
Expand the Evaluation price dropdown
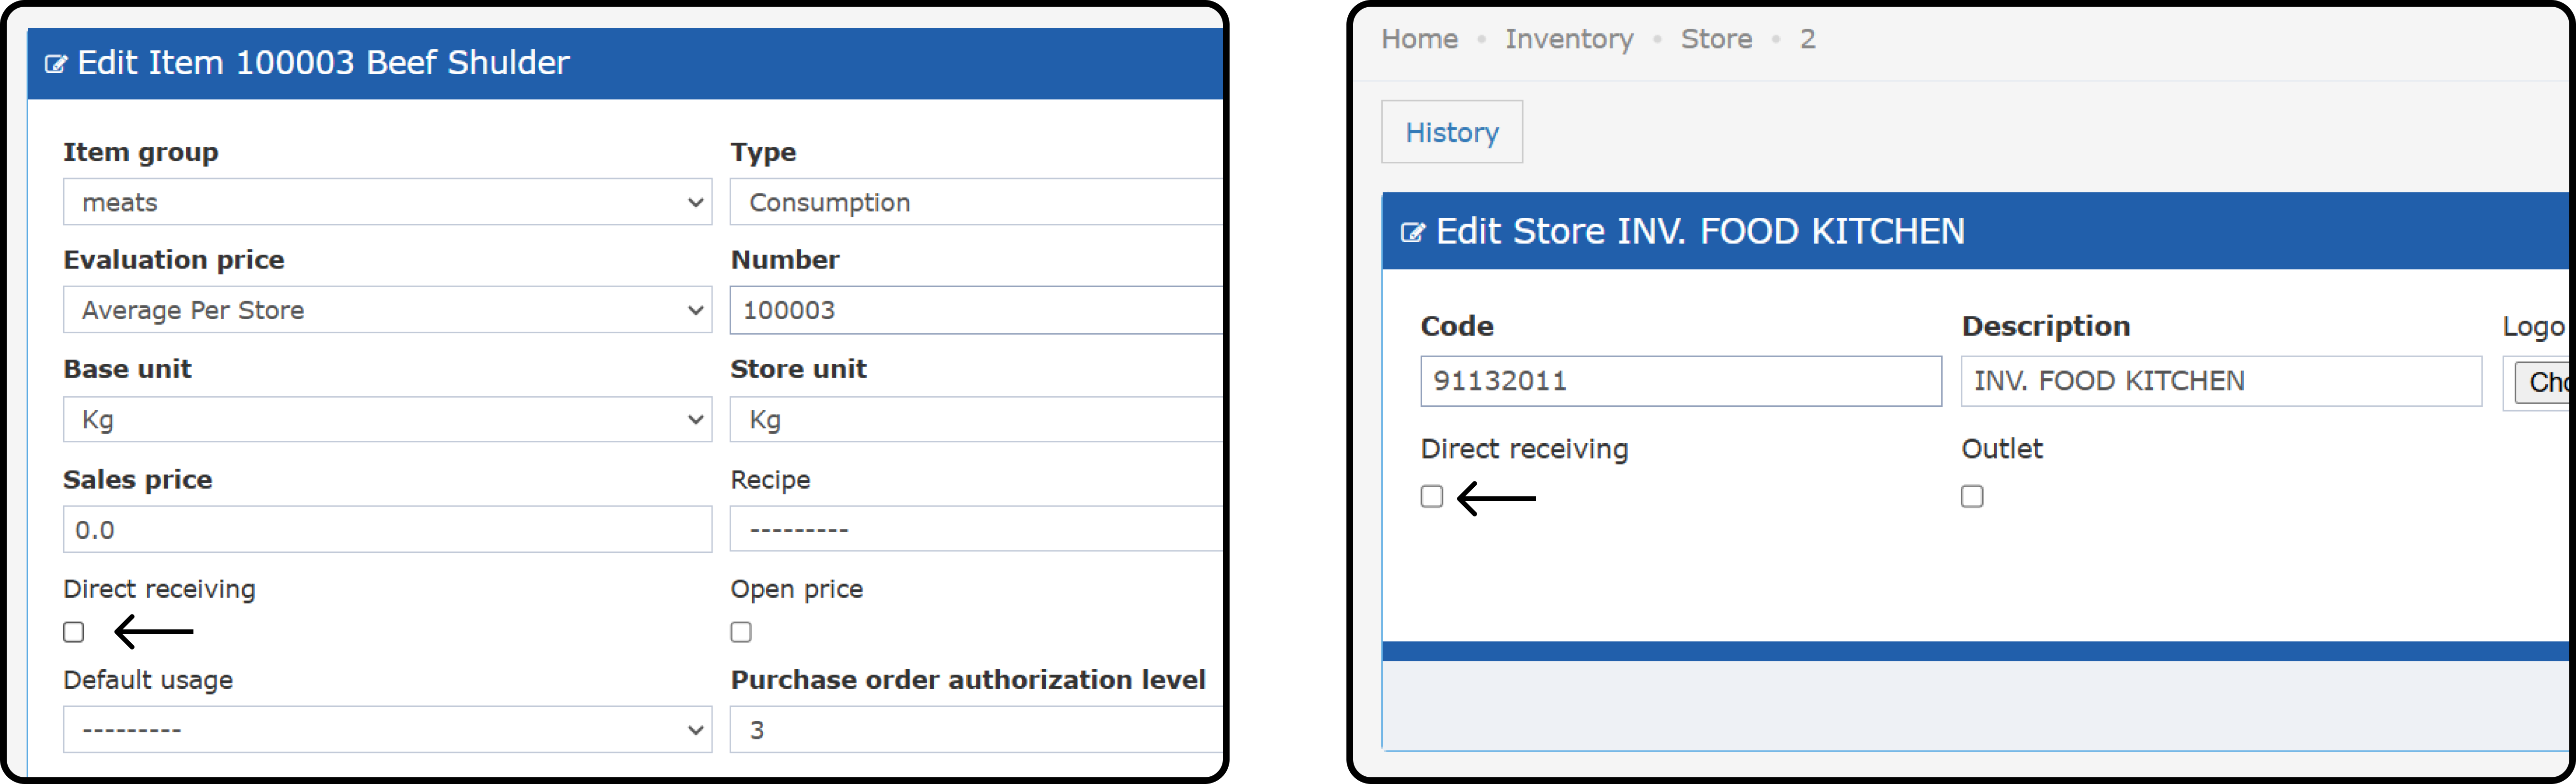coord(387,310)
